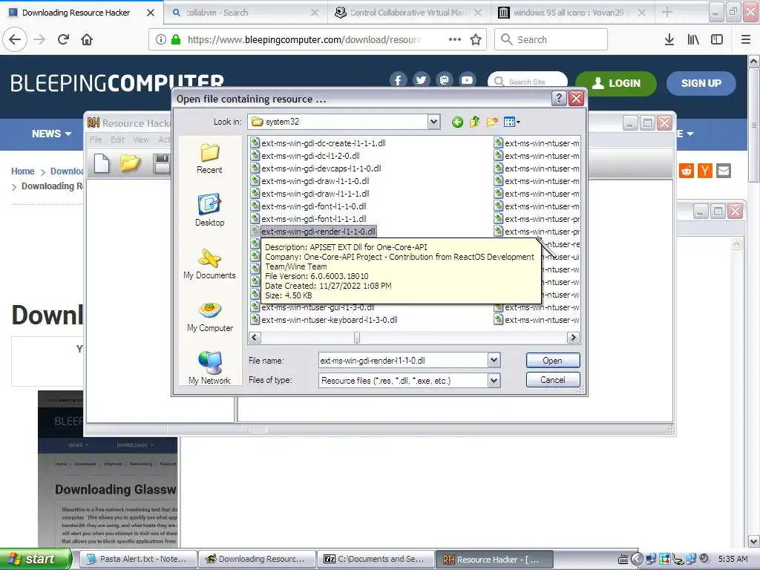Bookmark this page with the star icon
This screenshot has width=760, height=570.
(x=476, y=39)
